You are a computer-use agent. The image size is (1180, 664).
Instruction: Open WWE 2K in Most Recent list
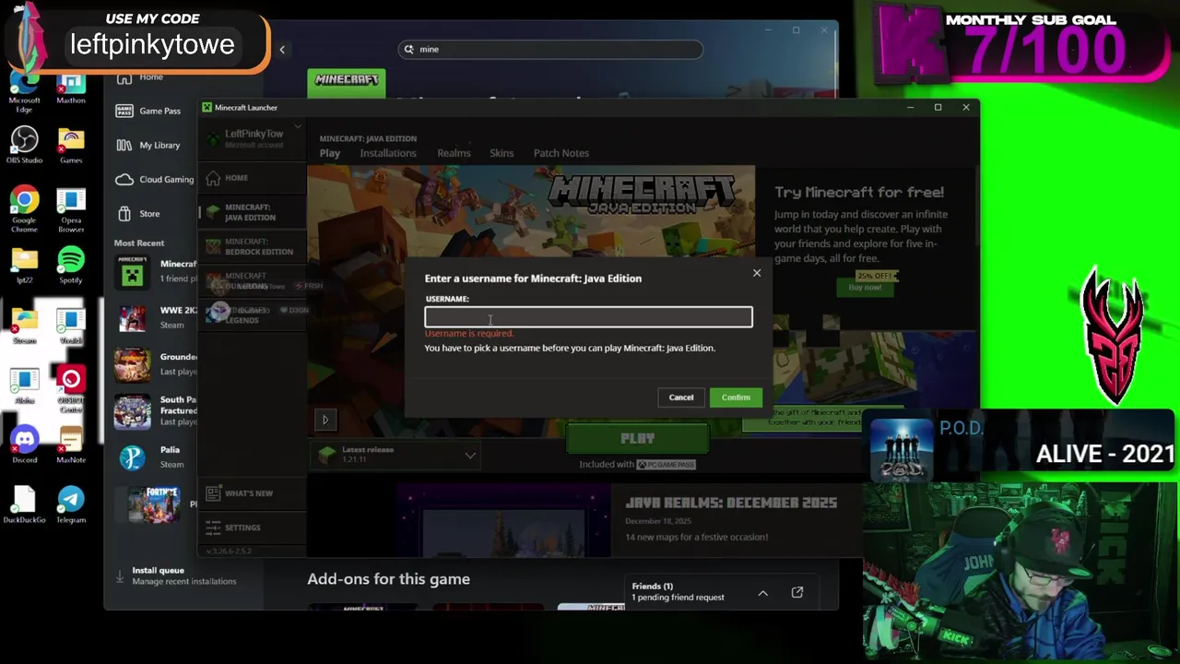tap(155, 318)
